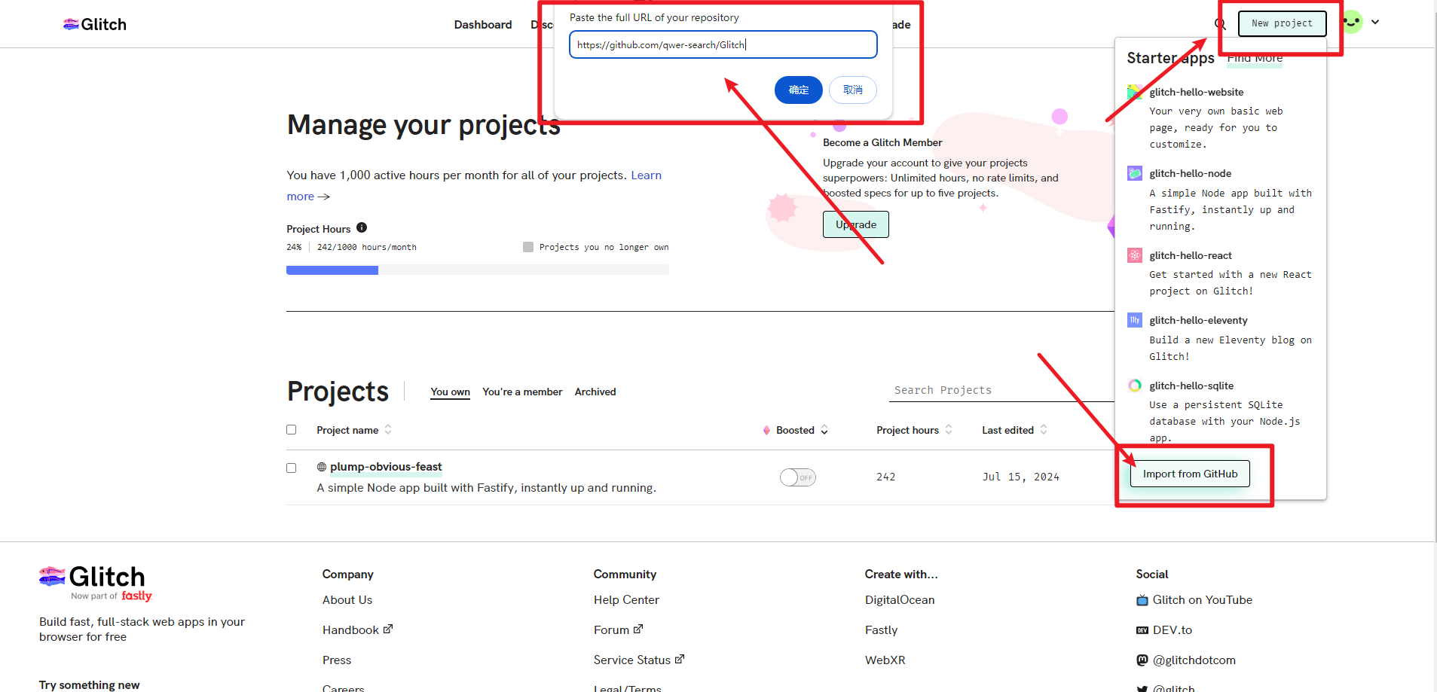Cancel with the 取消 button
Screen dimensions: 1437x692
coord(852,90)
